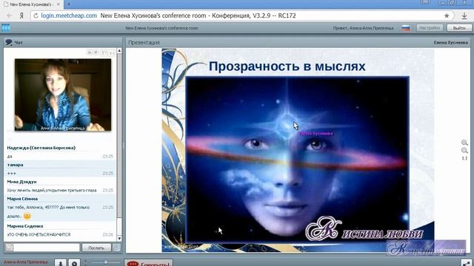
Task: Click the chat scrollbar down arrow
Action: [x=119, y=239]
